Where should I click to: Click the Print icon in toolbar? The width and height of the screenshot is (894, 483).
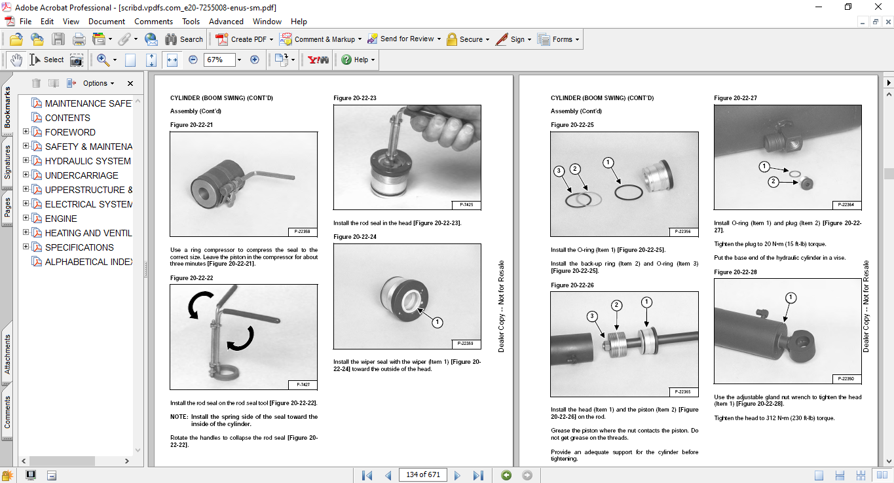[x=79, y=39]
